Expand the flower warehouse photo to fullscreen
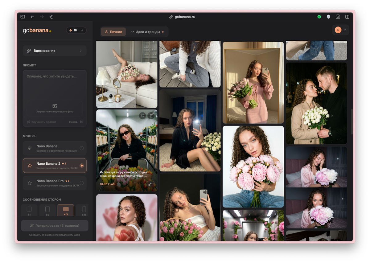 (150, 184)
